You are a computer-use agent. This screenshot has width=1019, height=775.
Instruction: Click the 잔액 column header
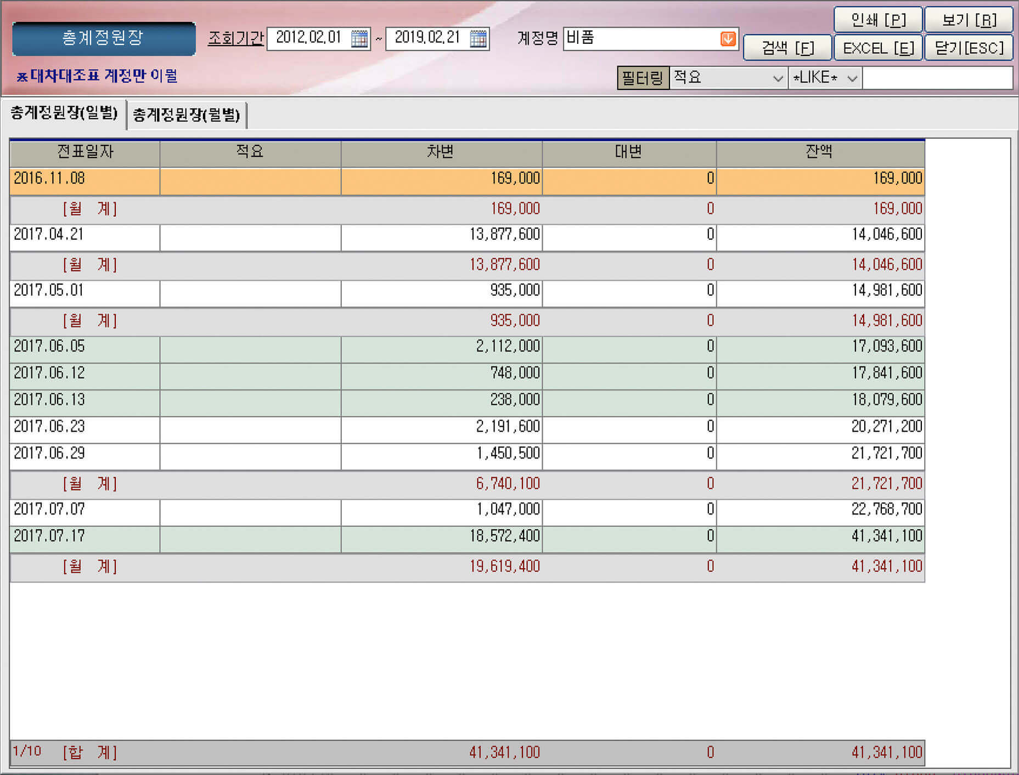tap(820, 152)
